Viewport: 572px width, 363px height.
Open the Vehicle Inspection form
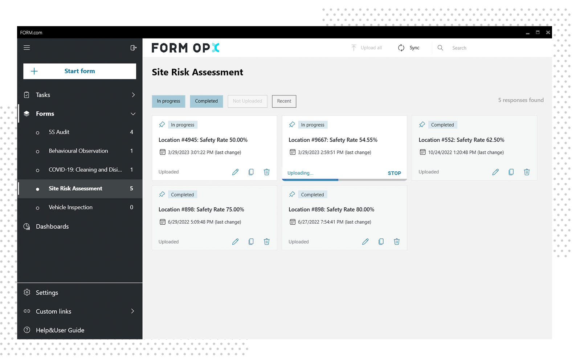click(80, 208)
